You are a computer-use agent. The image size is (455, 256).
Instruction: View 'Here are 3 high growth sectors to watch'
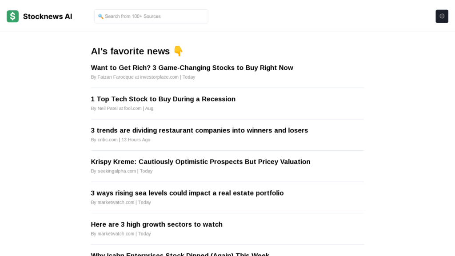coord(156,224)
